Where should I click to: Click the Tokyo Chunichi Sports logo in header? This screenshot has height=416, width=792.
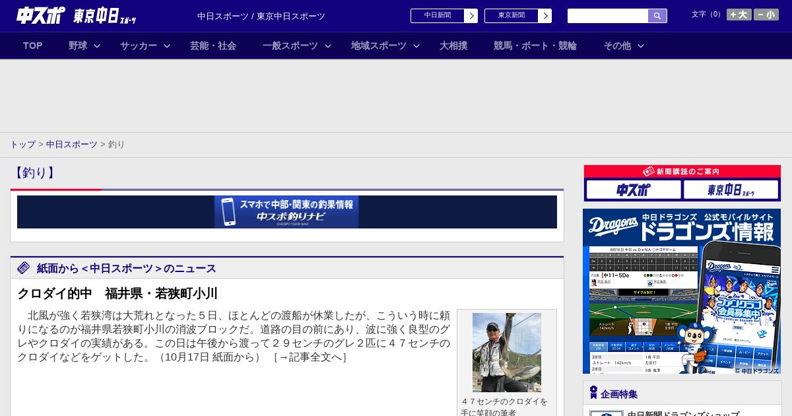click(x=105, y=16)
